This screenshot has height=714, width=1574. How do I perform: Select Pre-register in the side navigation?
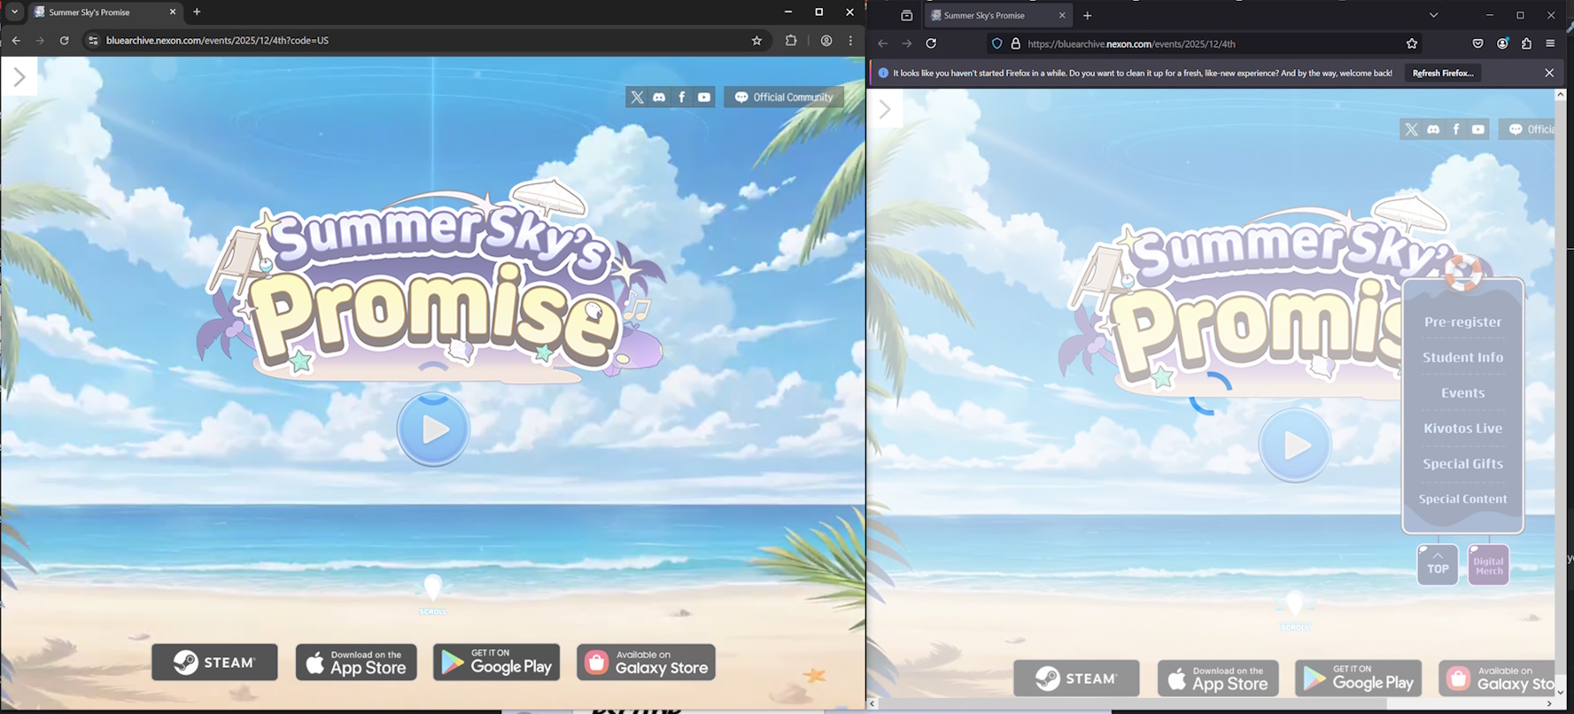[1463, 322]
